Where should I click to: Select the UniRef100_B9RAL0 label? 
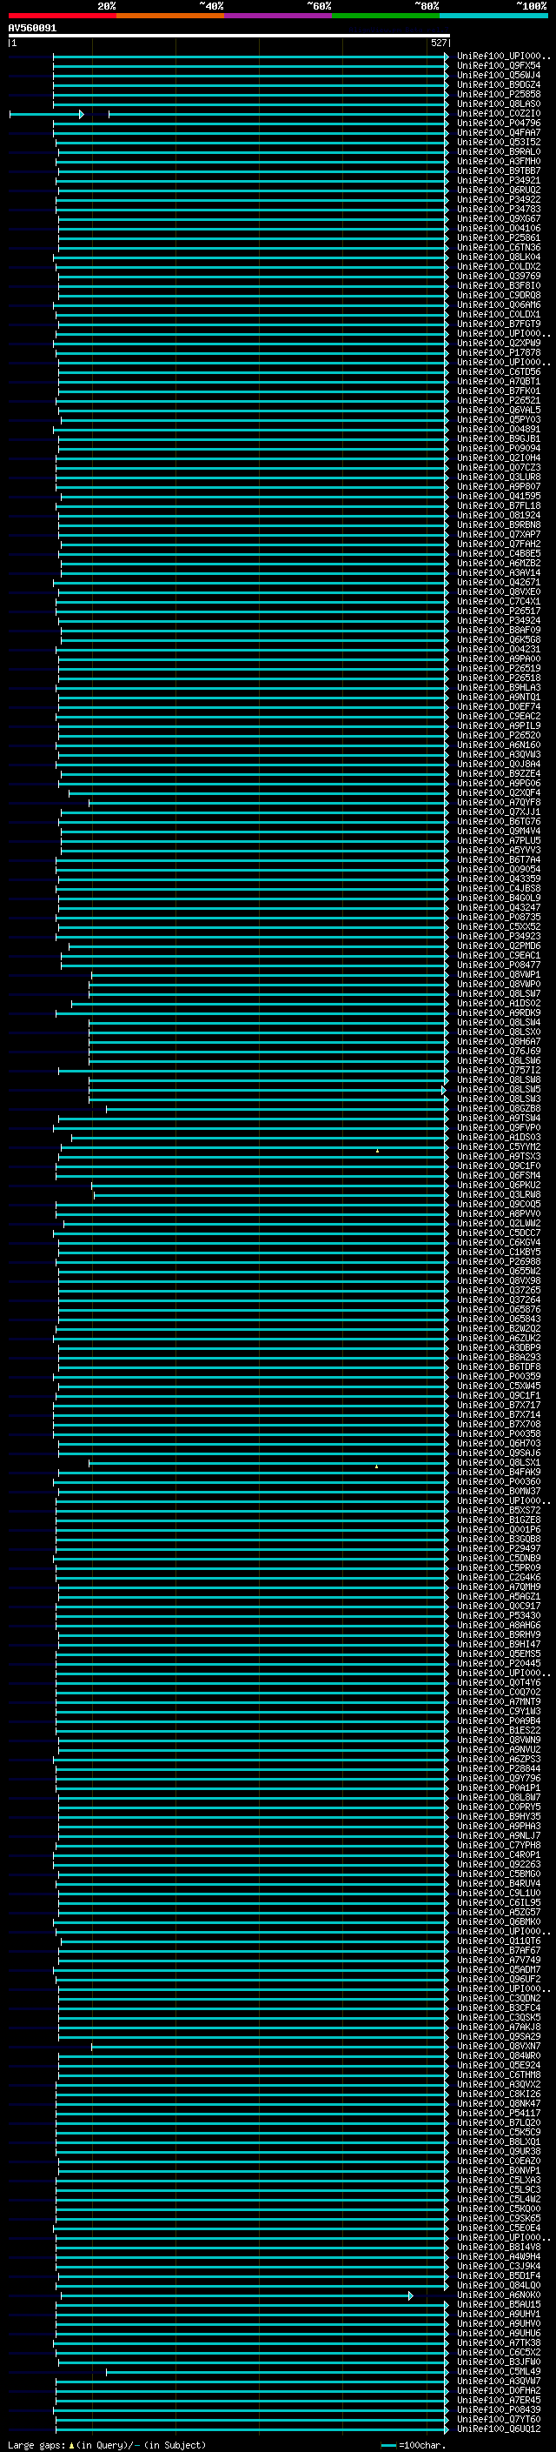coord(498,151)
